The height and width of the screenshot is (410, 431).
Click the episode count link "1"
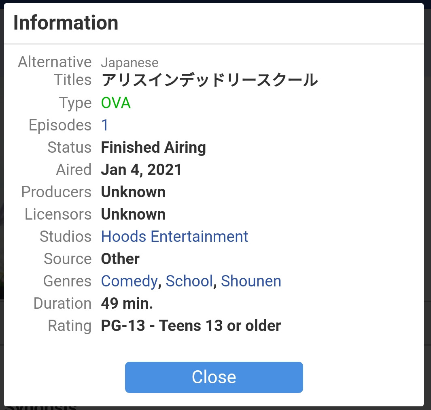coord(105,126)
